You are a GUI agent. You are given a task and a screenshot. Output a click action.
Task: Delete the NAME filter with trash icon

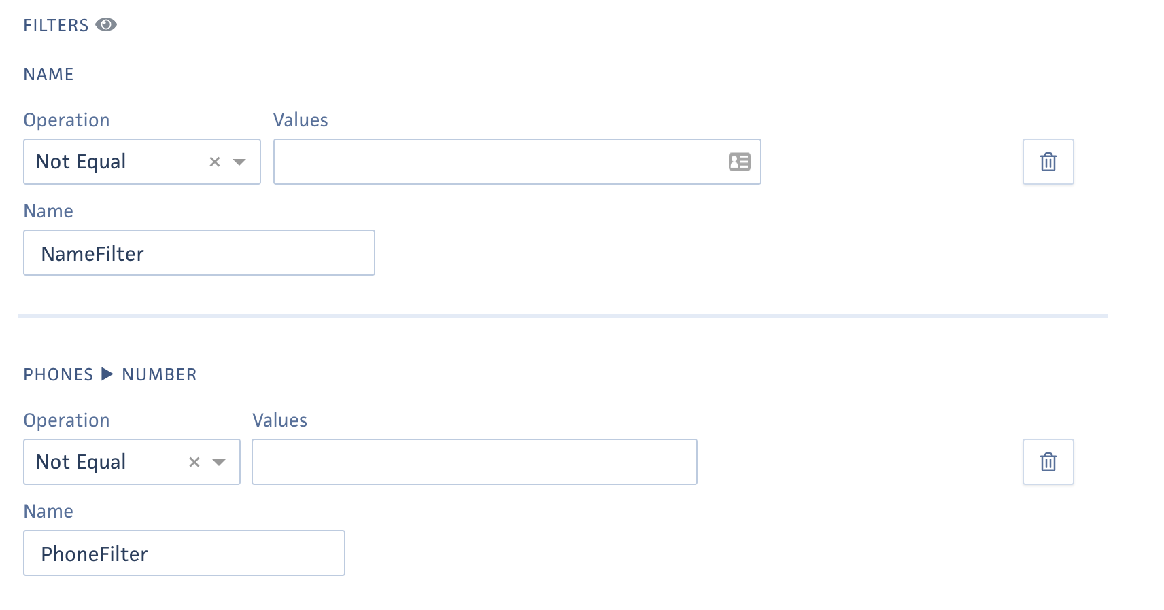tap(1048, 162)
